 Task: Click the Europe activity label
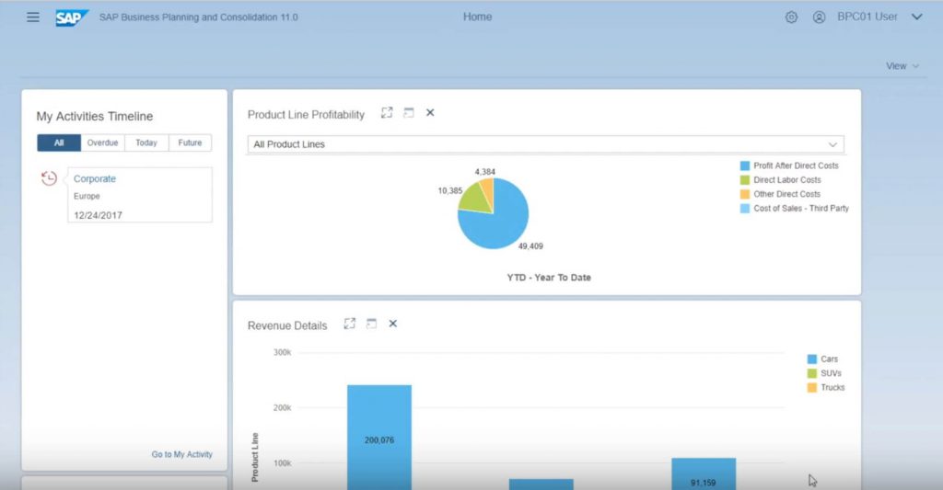coord(87,197)
